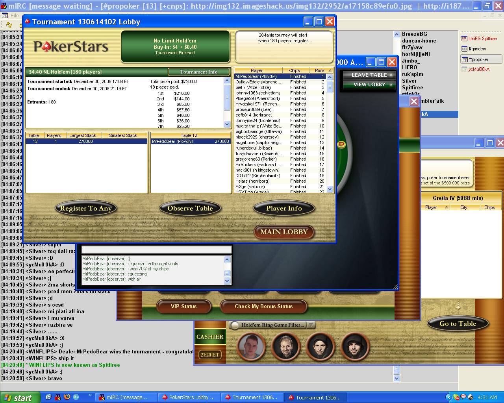Open the File menu in mIRC
504x403 pixels.
(x=15, y=15)
